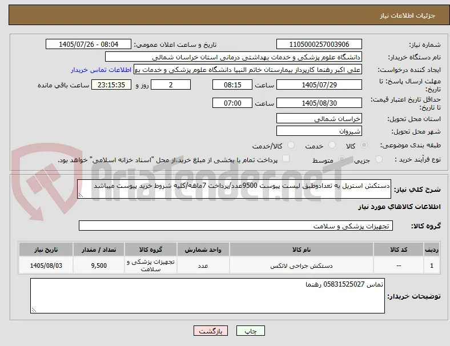The height and width of the screenshot is (346, 450).
Task: Click the ردیف column header
Action: (432, 250)
